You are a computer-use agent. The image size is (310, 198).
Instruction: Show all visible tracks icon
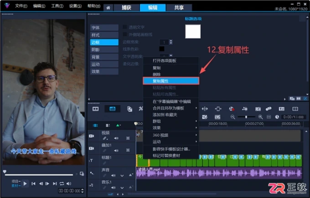95,125
